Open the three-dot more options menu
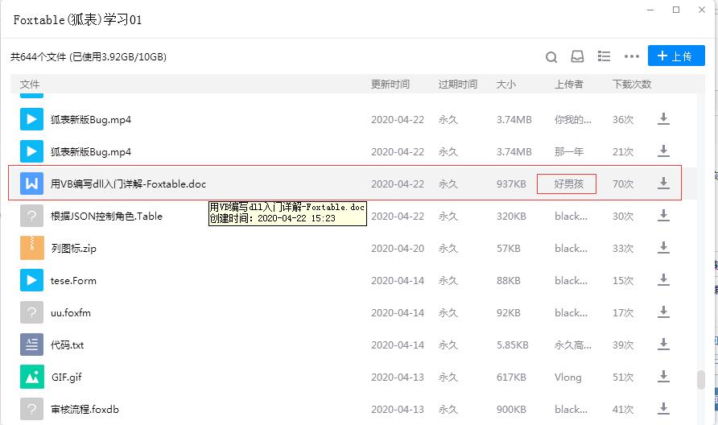 (632, 56)
